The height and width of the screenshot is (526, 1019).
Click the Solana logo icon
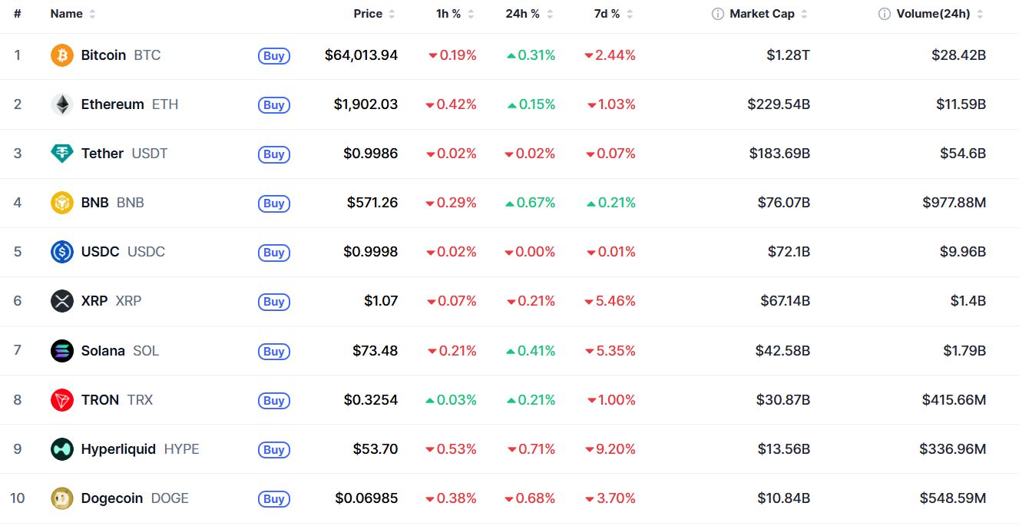tap(62, 351)
